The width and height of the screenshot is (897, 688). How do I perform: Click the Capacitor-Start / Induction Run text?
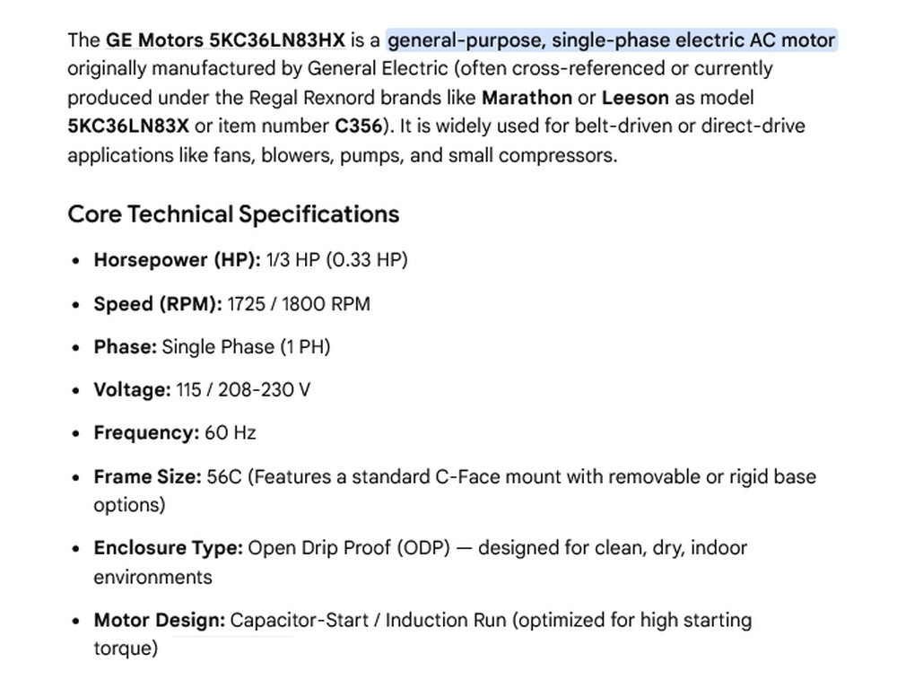(x=369, y=620)
